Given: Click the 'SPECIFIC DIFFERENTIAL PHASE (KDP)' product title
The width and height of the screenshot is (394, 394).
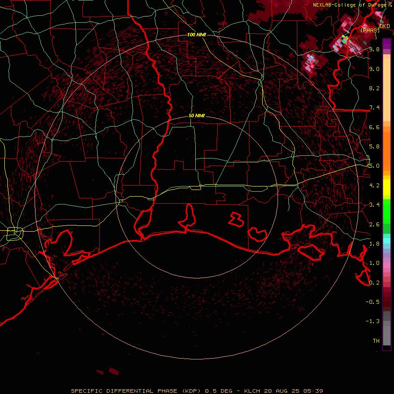Looking at the screenshot, I should click(137, 391).
